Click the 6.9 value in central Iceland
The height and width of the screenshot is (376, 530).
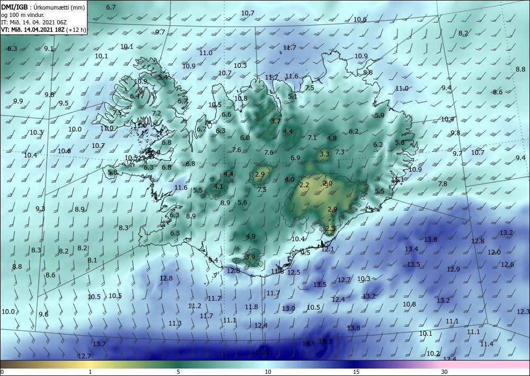(x=295, y=158)
